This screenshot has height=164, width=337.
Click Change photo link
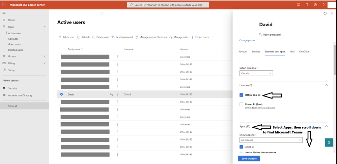(247, 40)
